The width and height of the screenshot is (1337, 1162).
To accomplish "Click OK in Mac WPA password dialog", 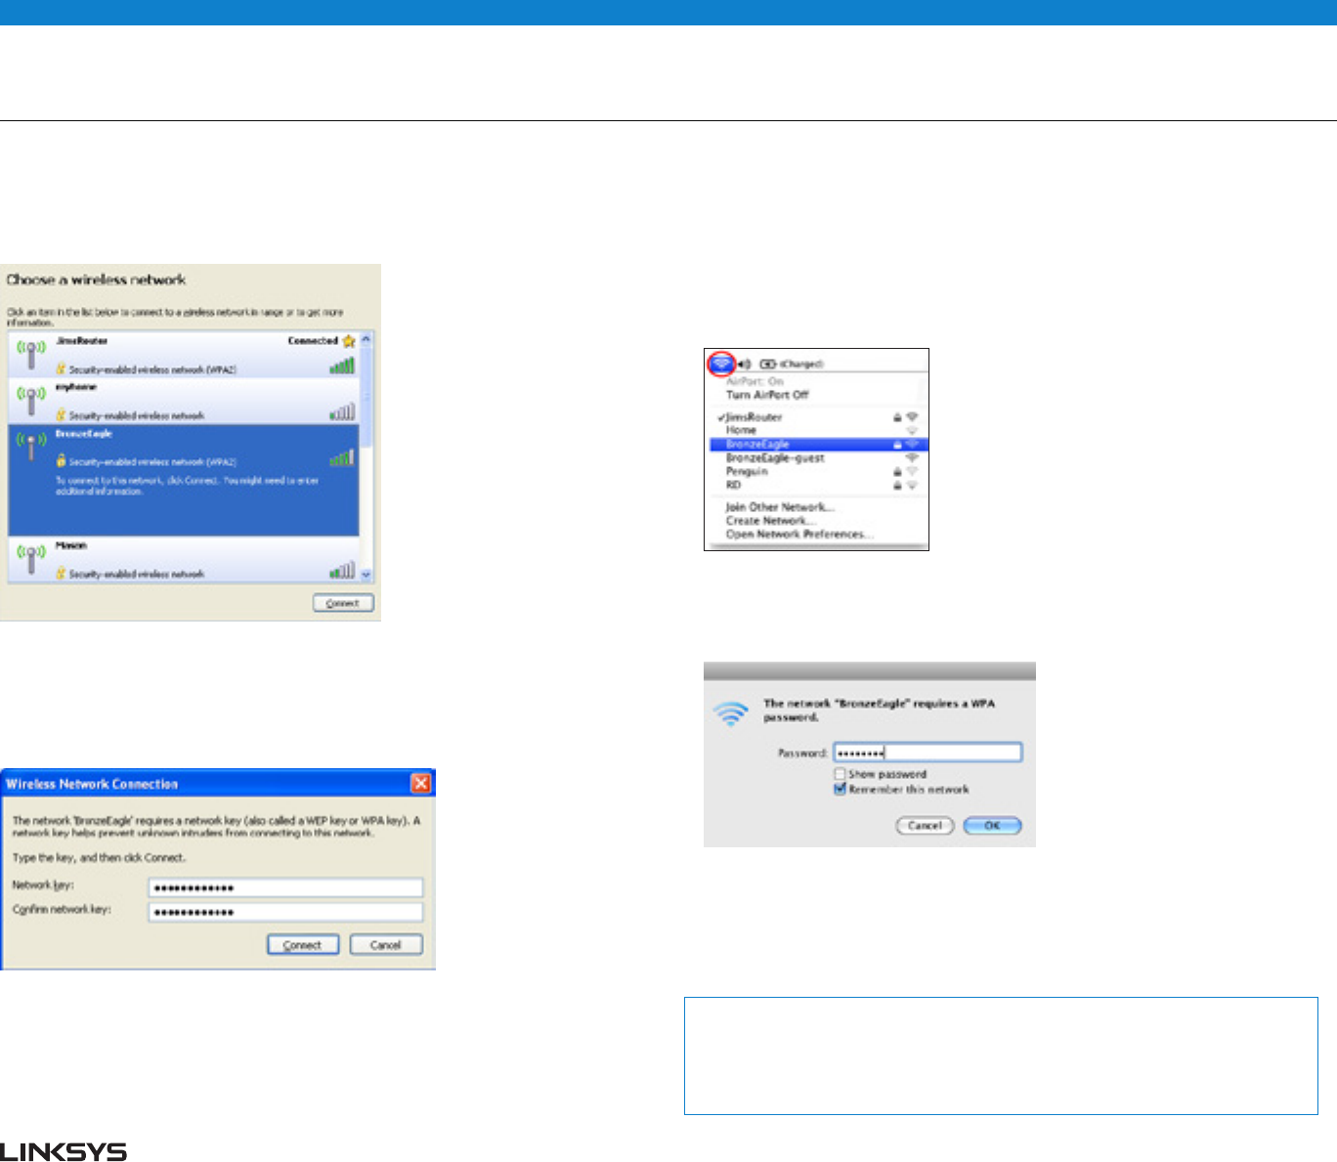I will [992, 826].
